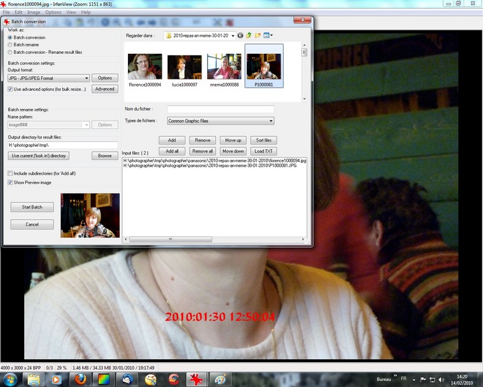This screenshot has height=387, width=483.
Task: Click the Add button
Action: pyautogui.click(x=172, y=140)
